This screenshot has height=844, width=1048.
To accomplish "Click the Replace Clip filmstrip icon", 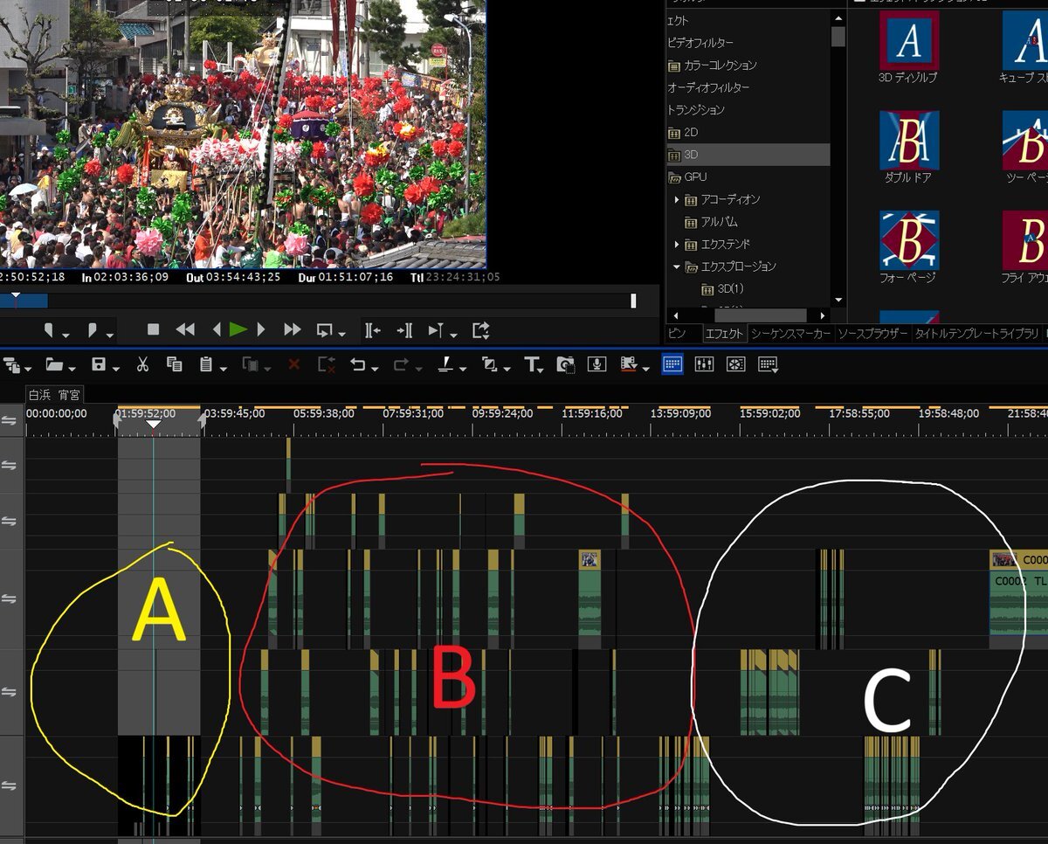I will click(249, 365).
